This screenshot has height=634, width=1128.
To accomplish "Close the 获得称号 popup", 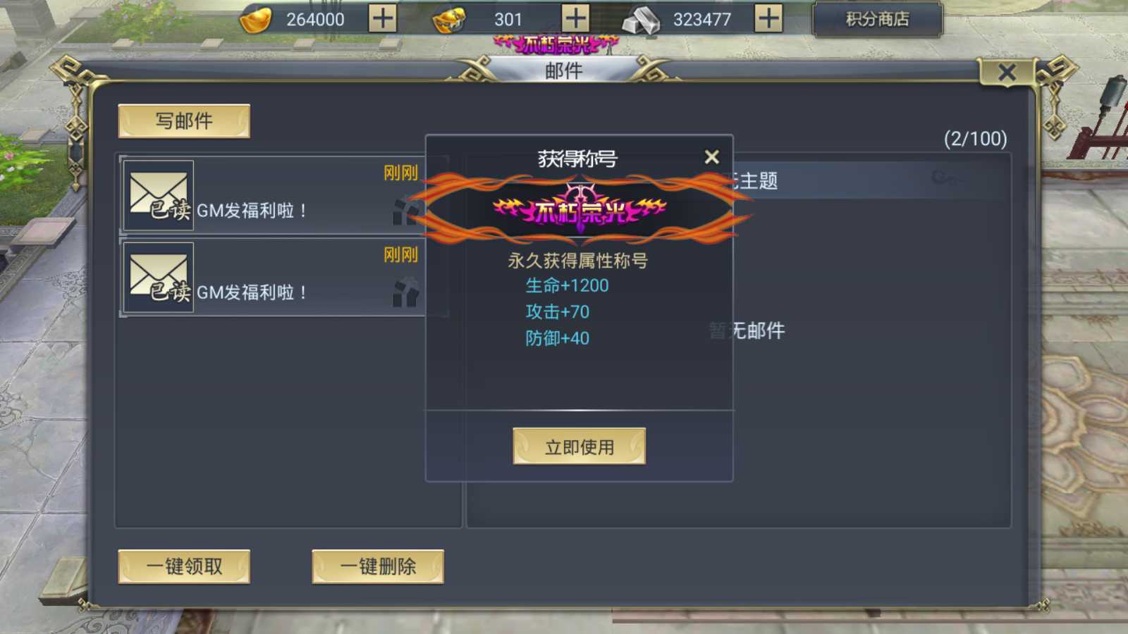I will [712, 157].
